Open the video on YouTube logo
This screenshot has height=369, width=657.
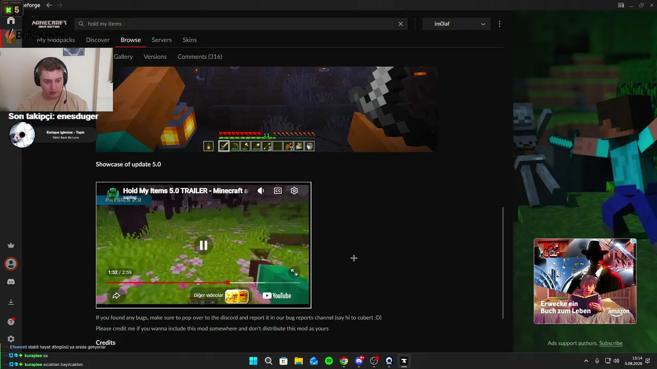tap(277, 296)
